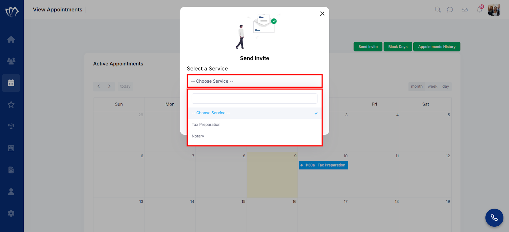Click day number 19 in calendar
Image resolution: width=509 pixels, height=232 pixels.
tap(448, 201)
